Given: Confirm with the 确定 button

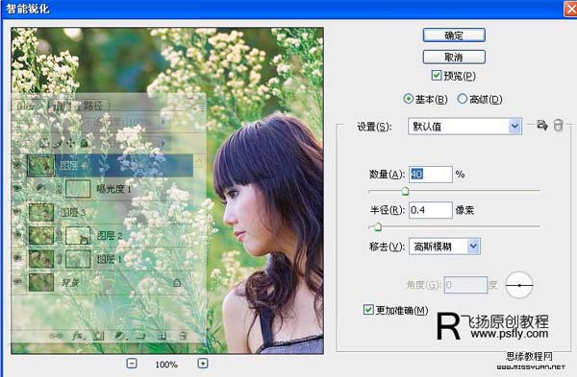Looking at the screenshot, I should point(454,35).
